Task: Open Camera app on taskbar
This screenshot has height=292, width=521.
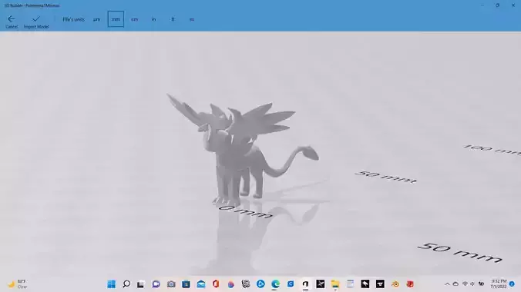Action: click(x=171, y=284)
